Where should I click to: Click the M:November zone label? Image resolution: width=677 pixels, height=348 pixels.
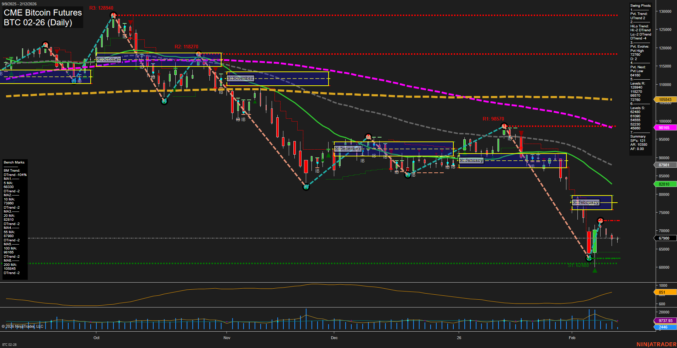(x=241, y=78)
